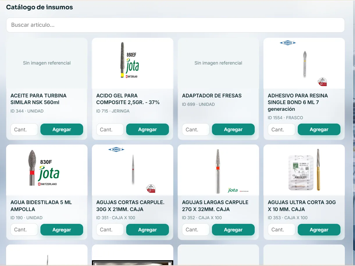Add ADAPTADOR DE FRESAS item
Screen dimensions: 355x266
(x=233, y=129)
